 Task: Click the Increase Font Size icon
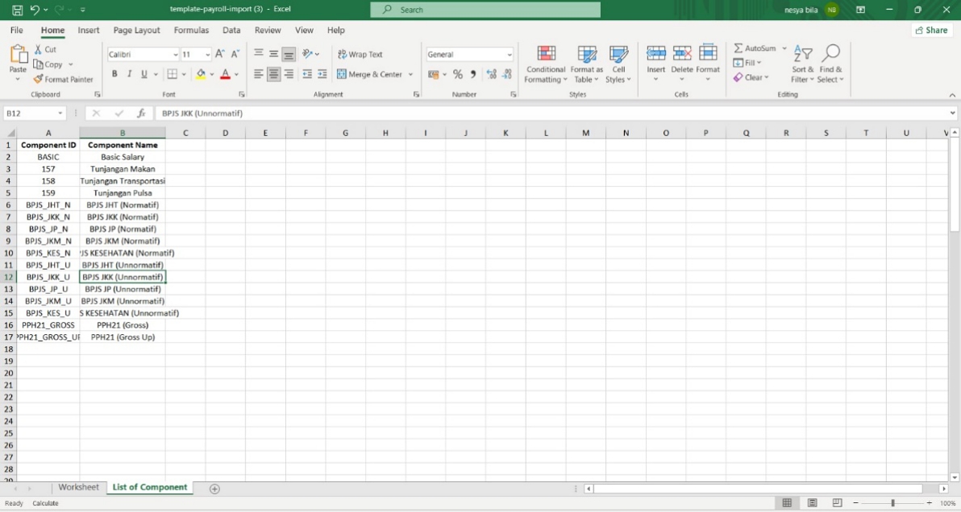220,54
